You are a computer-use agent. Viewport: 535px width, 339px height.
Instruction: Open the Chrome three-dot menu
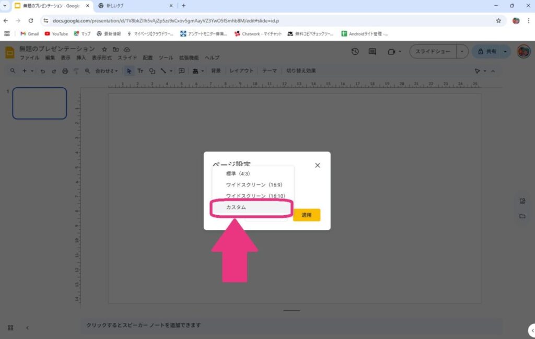point(529,21)
